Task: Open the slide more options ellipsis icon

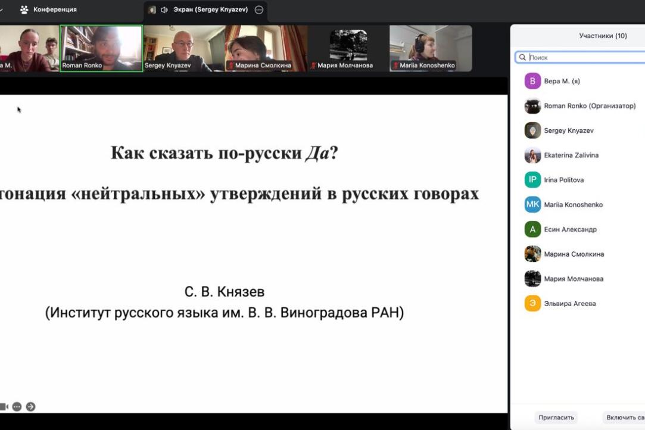Action: click(17, 406)
